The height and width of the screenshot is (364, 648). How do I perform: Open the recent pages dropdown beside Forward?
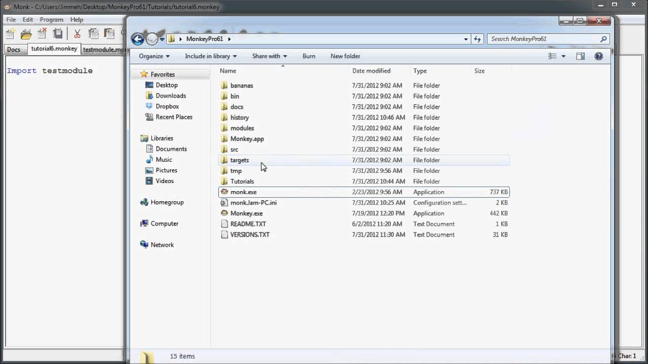click(x=162, y=39)
